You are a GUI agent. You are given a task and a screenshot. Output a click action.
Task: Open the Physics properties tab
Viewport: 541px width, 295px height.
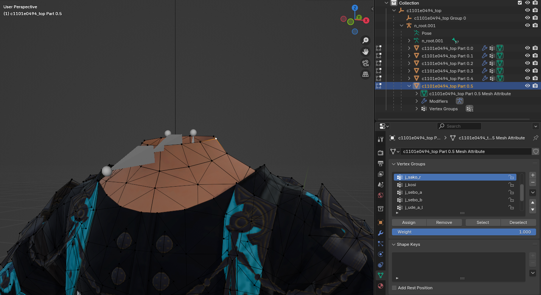tap(381, 254)
